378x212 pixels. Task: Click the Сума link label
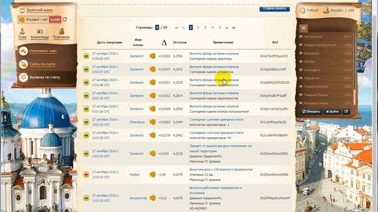point(22,37)
